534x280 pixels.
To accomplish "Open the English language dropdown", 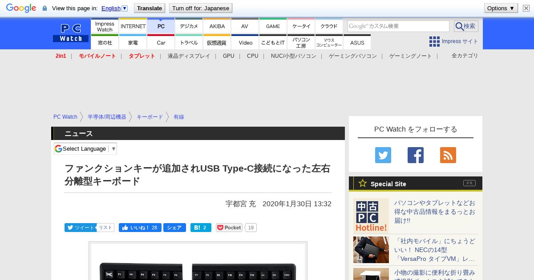I will point(114,8).
